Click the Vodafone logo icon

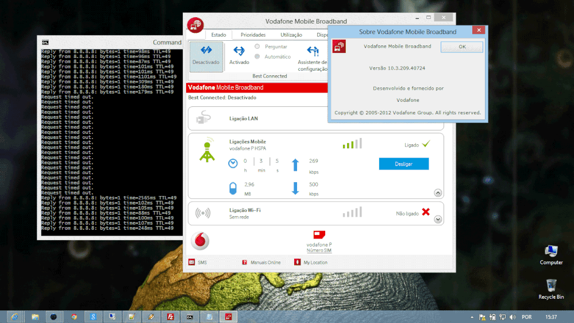point(200,240)
